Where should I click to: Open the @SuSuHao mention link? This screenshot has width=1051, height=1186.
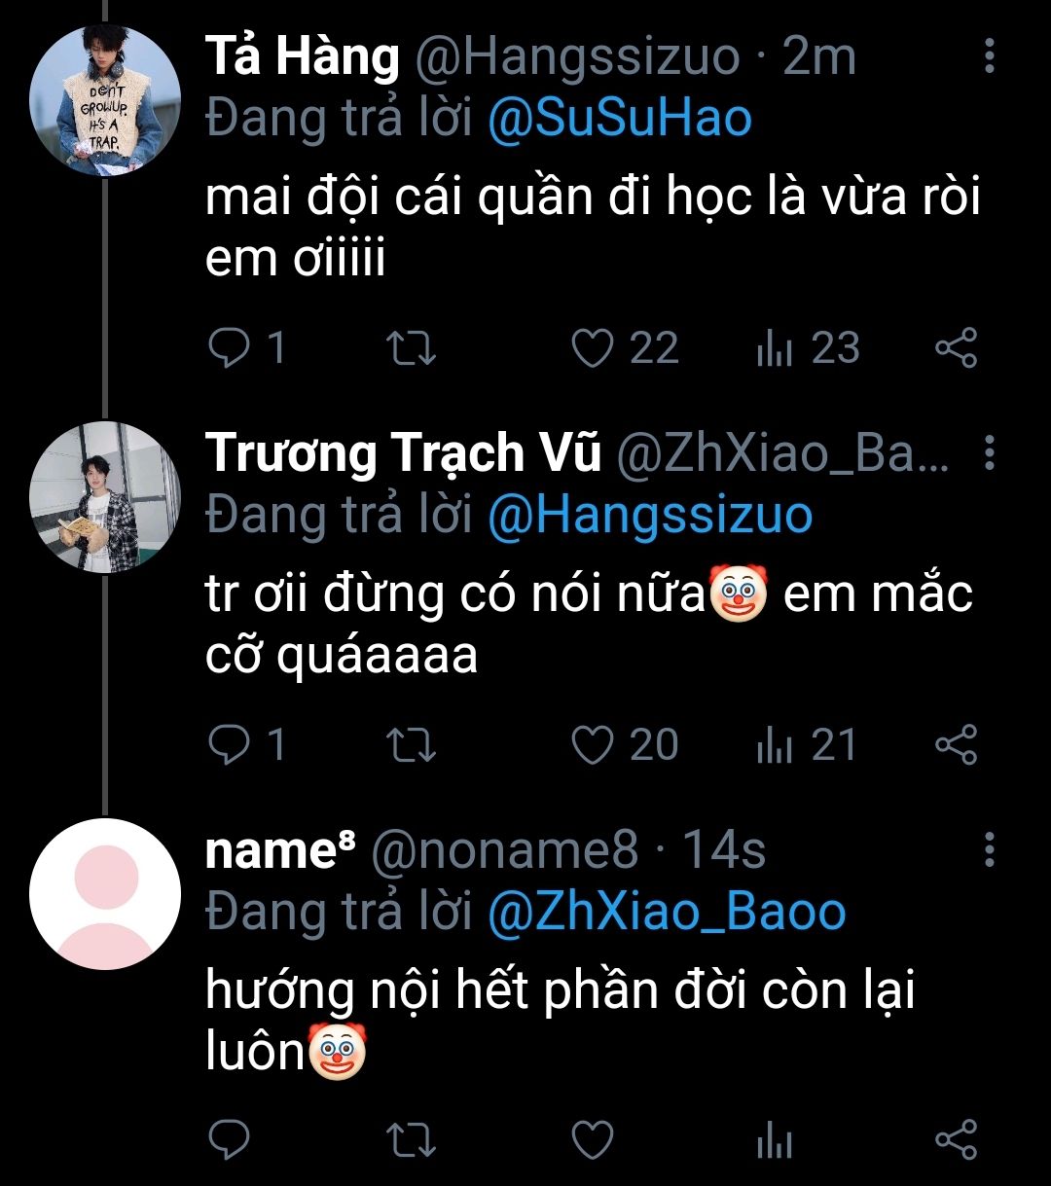pyautogui.click(x=619, y=119)
